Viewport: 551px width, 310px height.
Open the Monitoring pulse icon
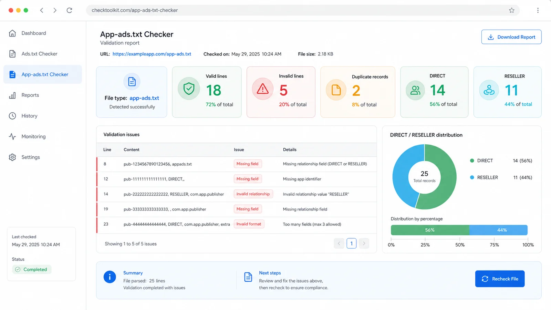[12, 136]
